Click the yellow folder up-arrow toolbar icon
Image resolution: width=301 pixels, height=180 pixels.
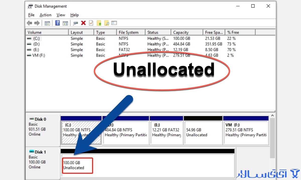[x=99, y=23]
